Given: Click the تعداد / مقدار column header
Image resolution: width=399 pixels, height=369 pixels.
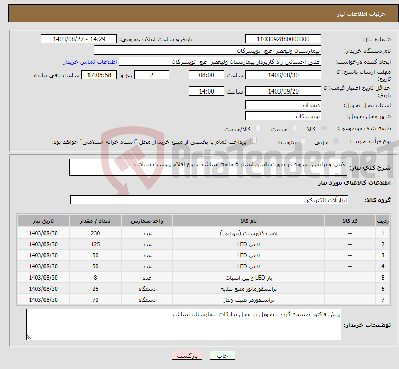Looking at the screenshot, I should click(x=95, y=221).
